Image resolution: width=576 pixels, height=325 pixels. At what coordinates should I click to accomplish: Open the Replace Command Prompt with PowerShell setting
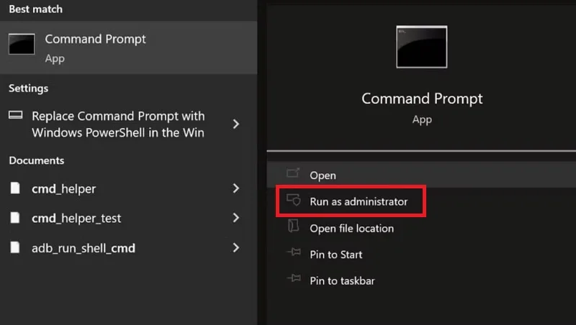click(129, 124)
